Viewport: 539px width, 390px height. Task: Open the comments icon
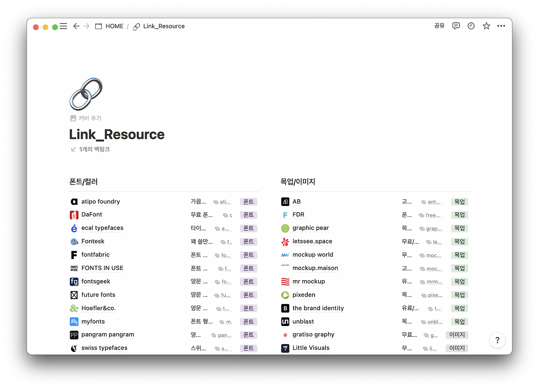click(456, 26)
